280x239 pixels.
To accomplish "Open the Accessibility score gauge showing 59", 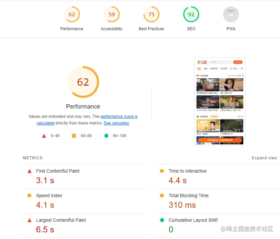I will (112, 14).
